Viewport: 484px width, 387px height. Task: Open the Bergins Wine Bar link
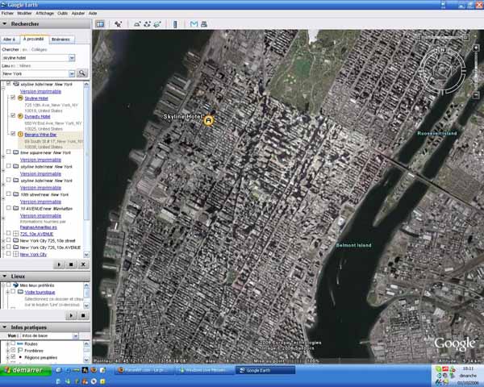tap(40, 135)
